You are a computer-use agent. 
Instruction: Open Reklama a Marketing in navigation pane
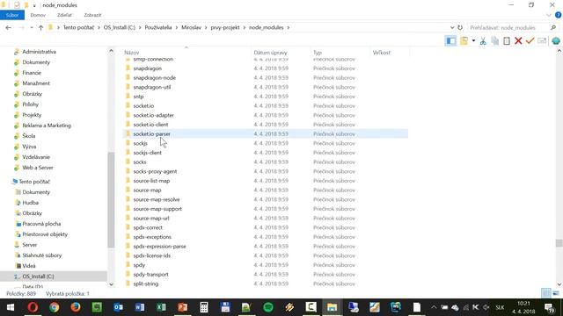pyautogui.click(x=47, y=126)
